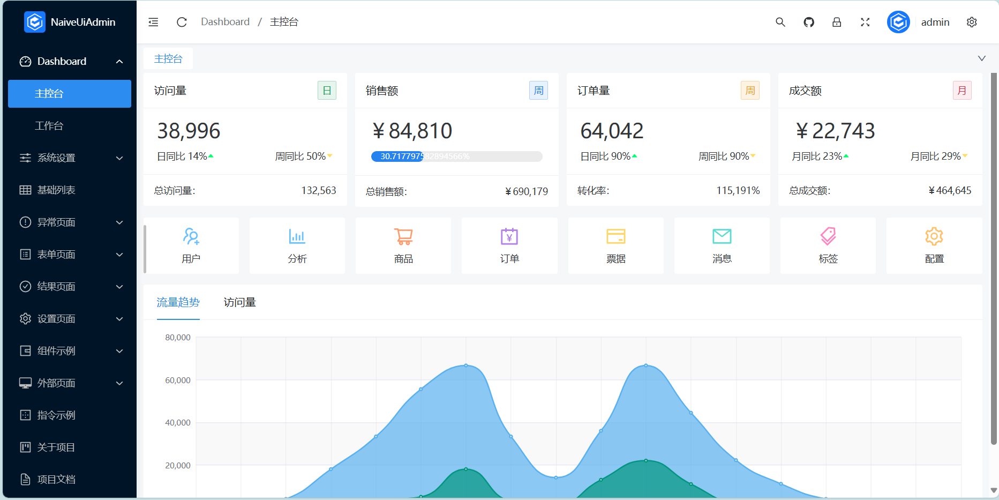Open the 消息 mail shortcut
Screen dimensions: 999x500
pyautogui.click(x=722, y=246)
